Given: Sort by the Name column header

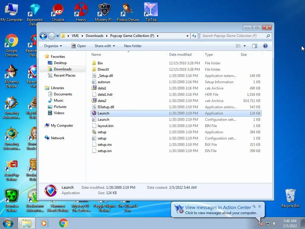Looking at the screenshot, I should pyautogui.click(x=128, y=55).
